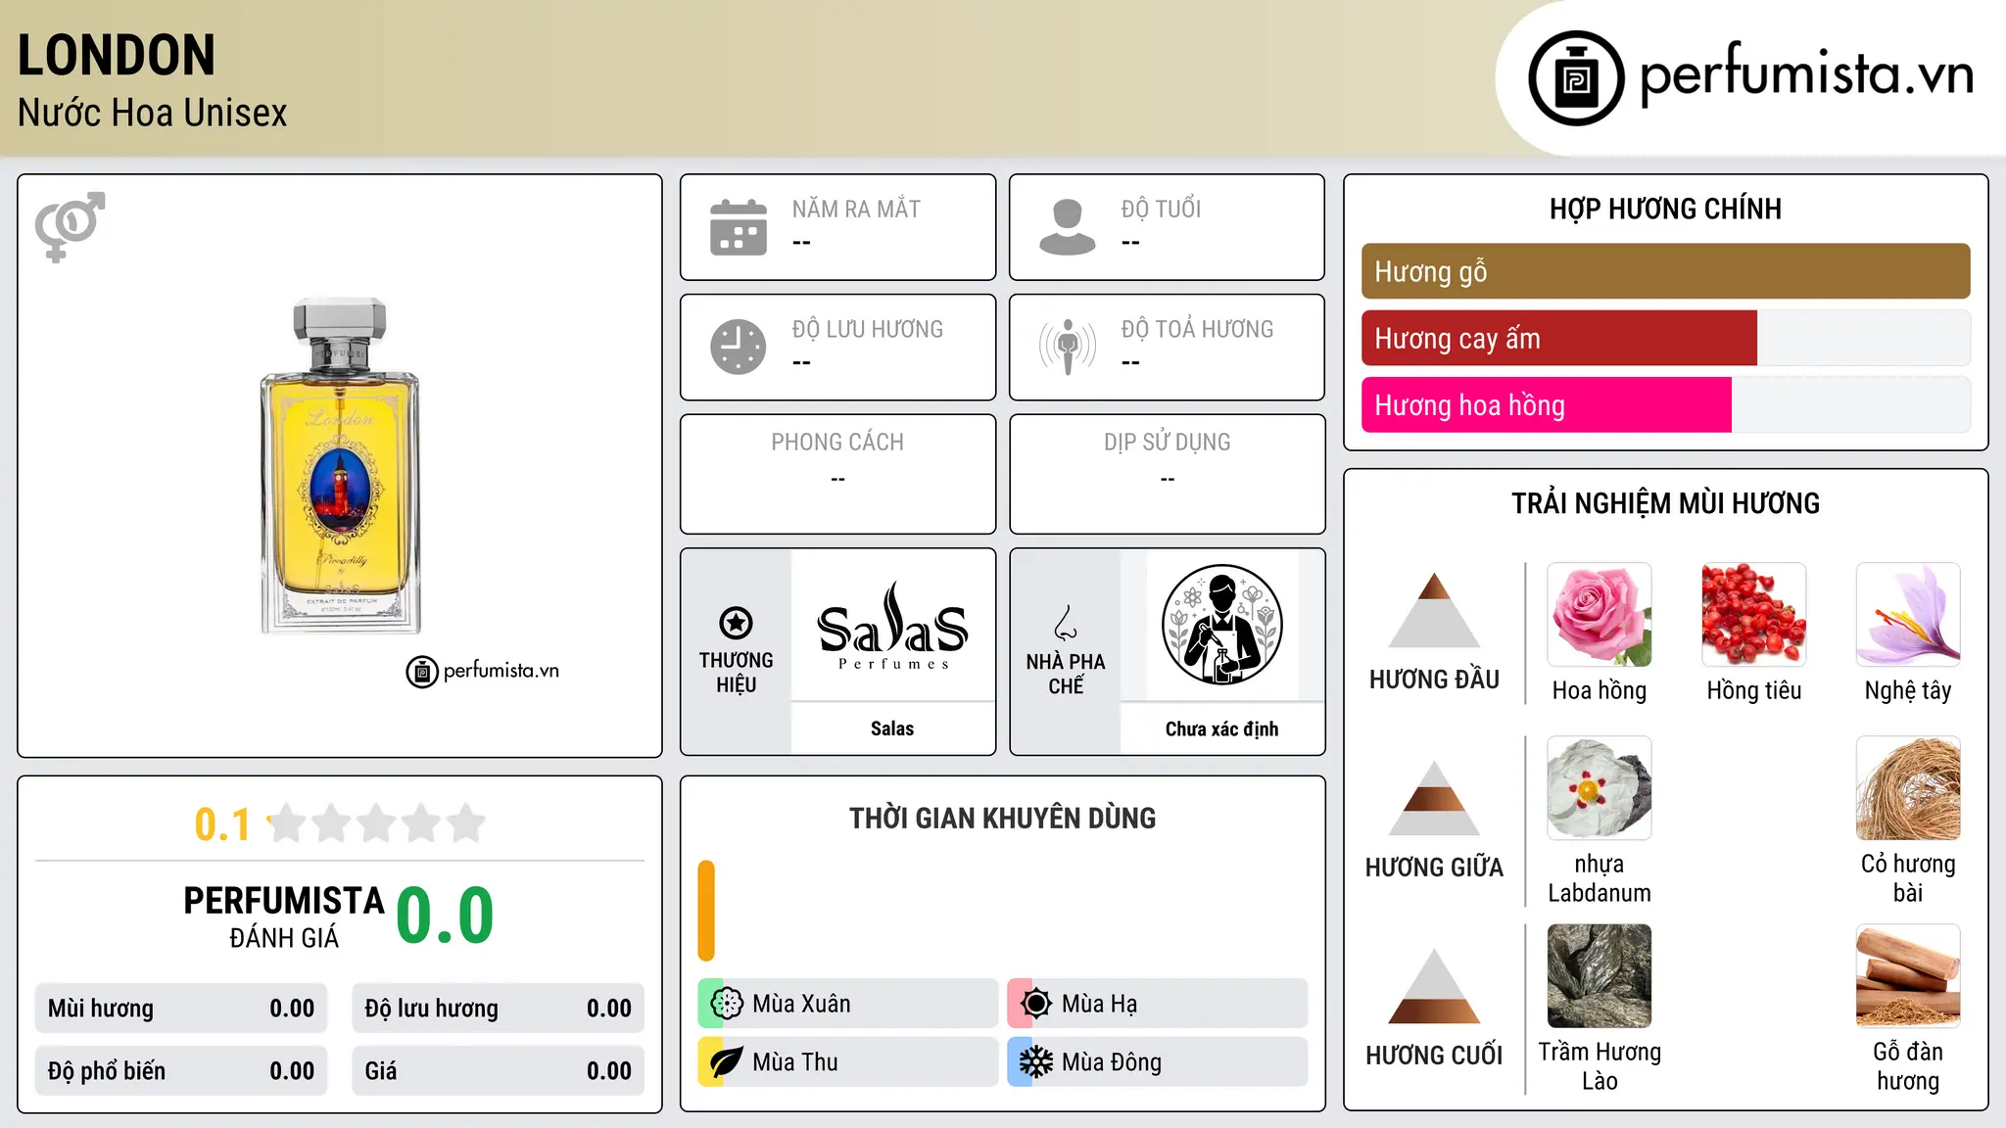2006x1128 pixels.
Task: Click the Perfumista đánh giá label
Action: [284, 916]
